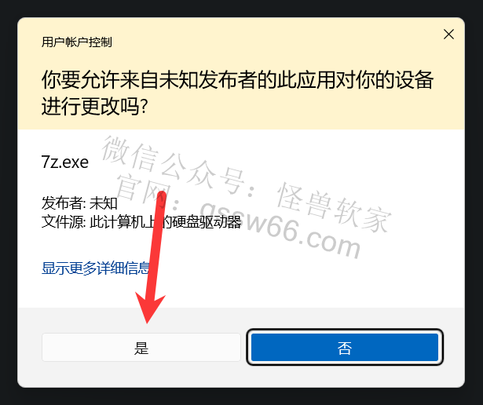Click the 文件源 label text
This screenshot has height=405, width=483.
pyautogui.click(x=64, y=222)
